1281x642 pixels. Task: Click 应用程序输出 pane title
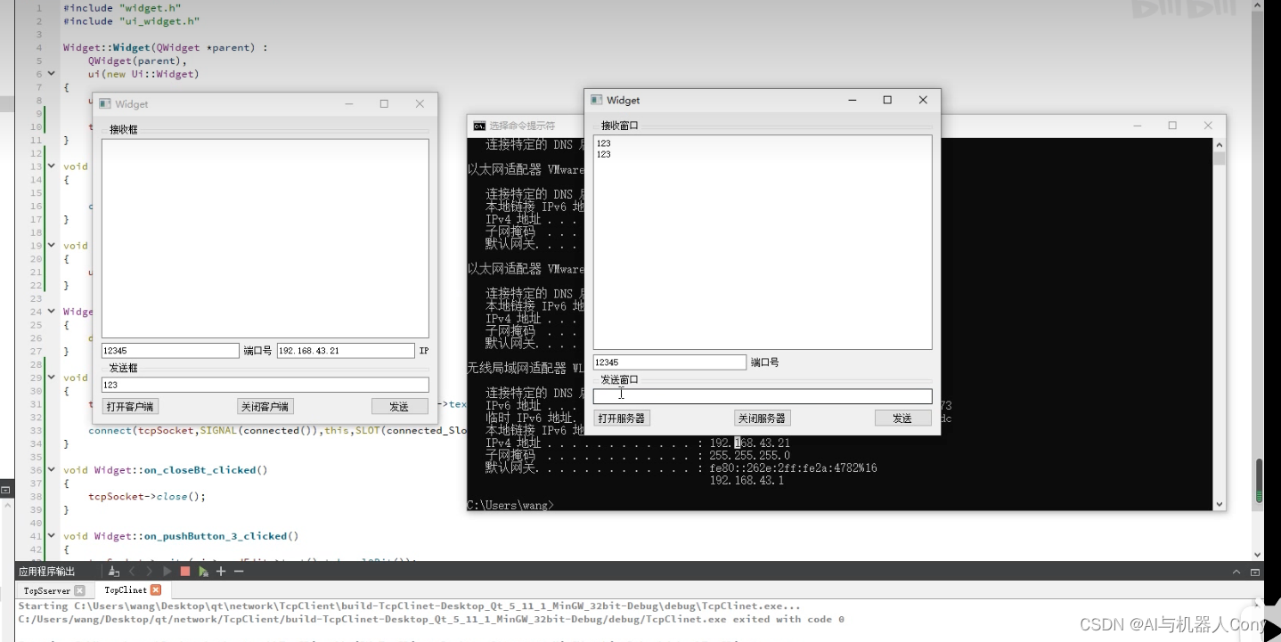click(x=47, y=572)
